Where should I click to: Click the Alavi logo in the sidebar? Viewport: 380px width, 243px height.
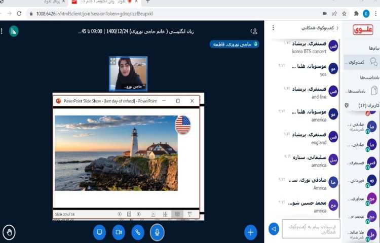click(362, 30)
